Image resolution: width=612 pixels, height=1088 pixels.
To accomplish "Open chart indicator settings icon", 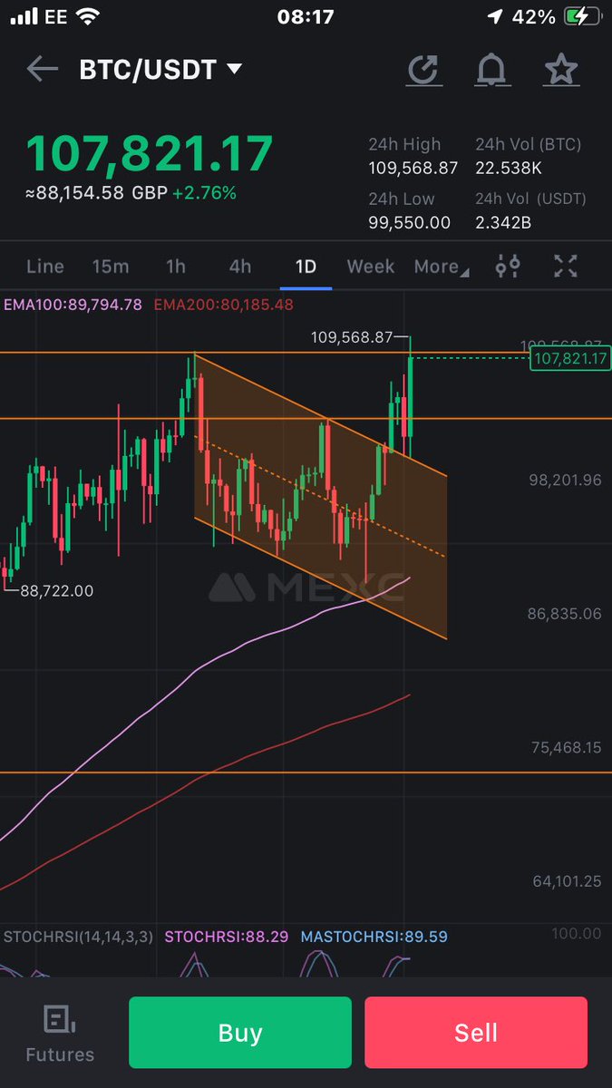I will coord(508,266).
